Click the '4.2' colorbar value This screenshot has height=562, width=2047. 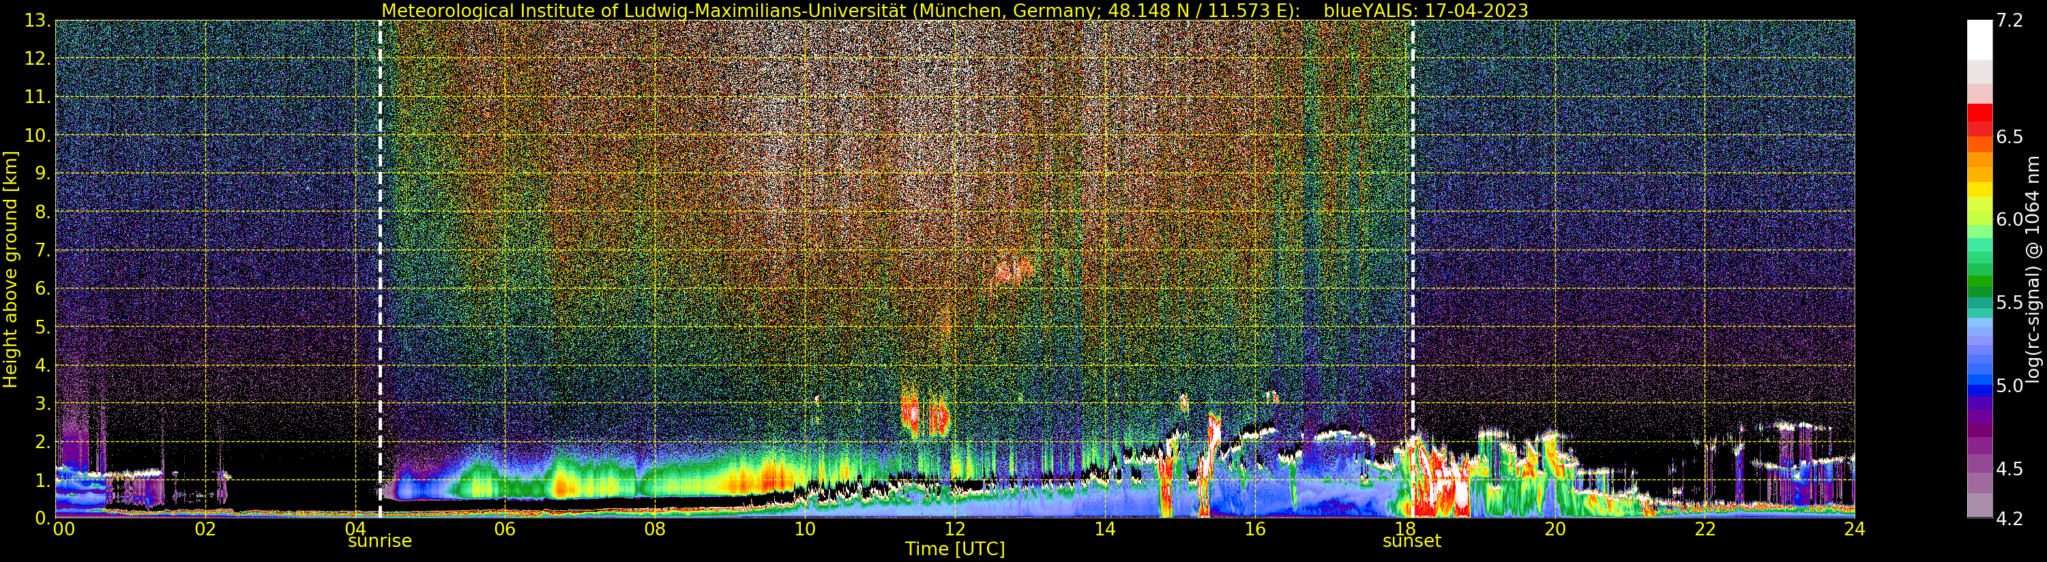tap(2009, 518)
